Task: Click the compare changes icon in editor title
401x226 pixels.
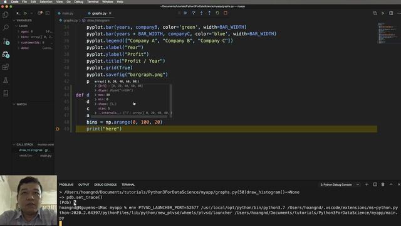Action: [x=375, y=13]
